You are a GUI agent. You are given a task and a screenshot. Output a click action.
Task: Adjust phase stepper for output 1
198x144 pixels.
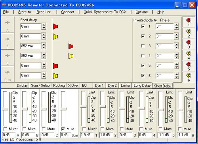pos(177,26)
